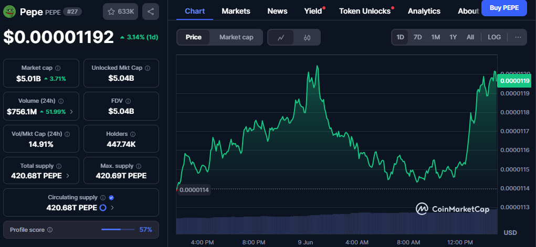Image resolution: width=536 pixels, height=247 pixels.
Task: Click the info icon next to Total supply
Action: click(x=59, y=166)
